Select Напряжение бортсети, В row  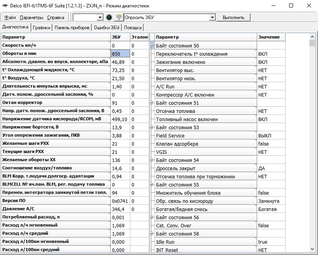(56, 127)
